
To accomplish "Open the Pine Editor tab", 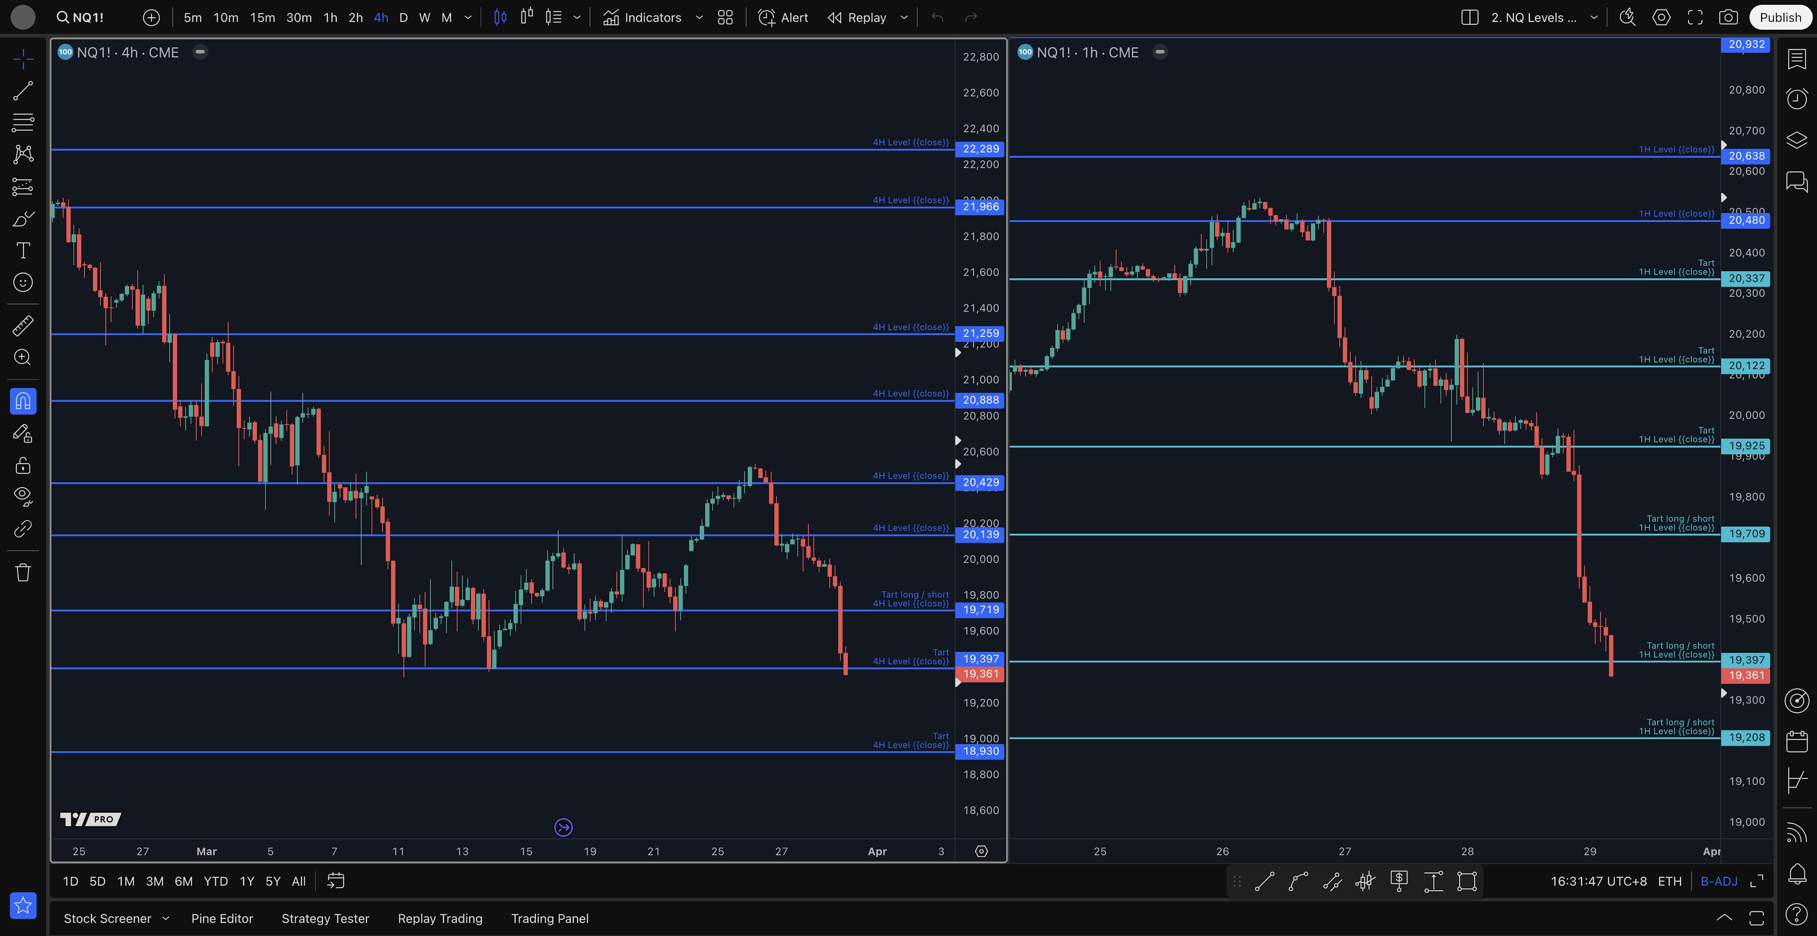I will pos(221,919).
